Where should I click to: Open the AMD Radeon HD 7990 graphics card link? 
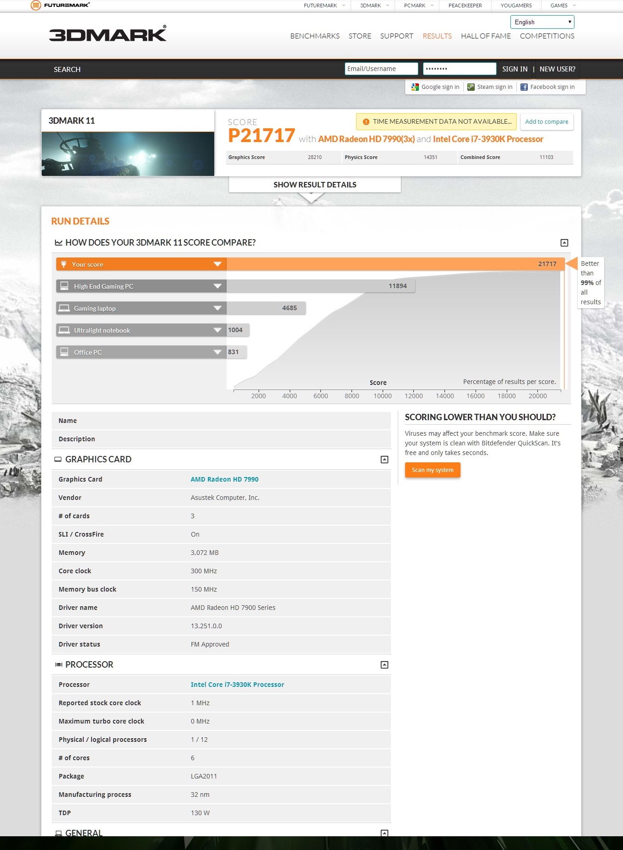pos(224,479)
